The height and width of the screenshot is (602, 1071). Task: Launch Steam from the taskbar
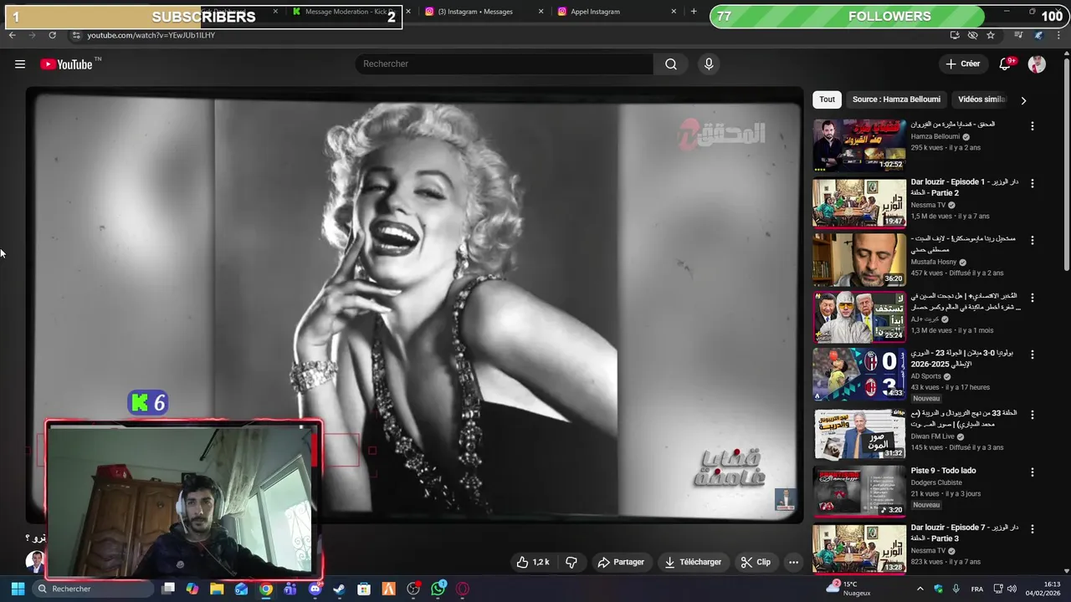tap(339, 589)
